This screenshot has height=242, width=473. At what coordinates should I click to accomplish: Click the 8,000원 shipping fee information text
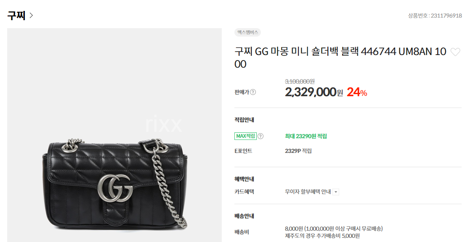(334, 229)
